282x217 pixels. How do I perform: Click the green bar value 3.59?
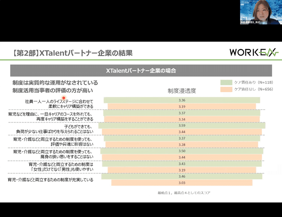[x=182, y=126]
